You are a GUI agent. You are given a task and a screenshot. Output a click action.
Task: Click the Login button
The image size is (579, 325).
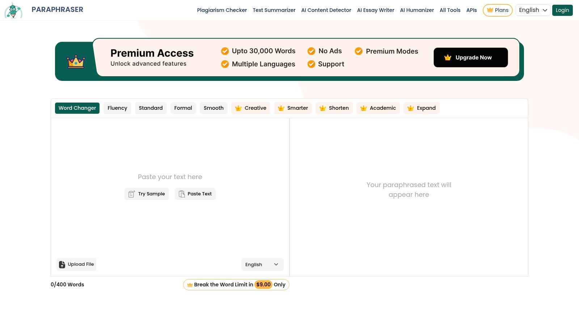click(562, 10)
